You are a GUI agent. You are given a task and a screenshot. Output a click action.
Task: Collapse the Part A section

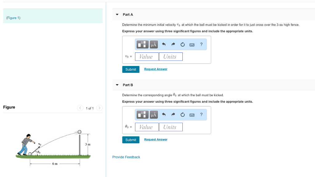point(117,14)
